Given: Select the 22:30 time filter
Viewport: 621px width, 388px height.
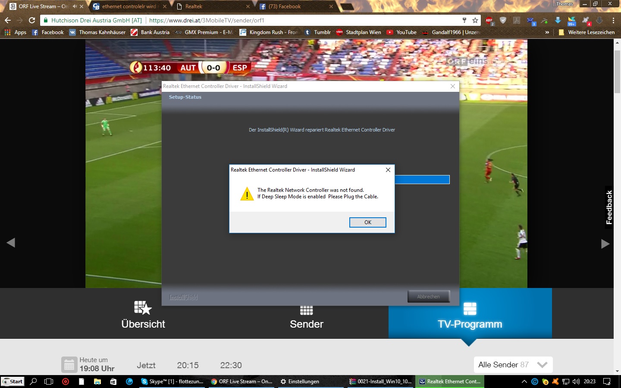Looking at the screenshot, I should point(231,365).
